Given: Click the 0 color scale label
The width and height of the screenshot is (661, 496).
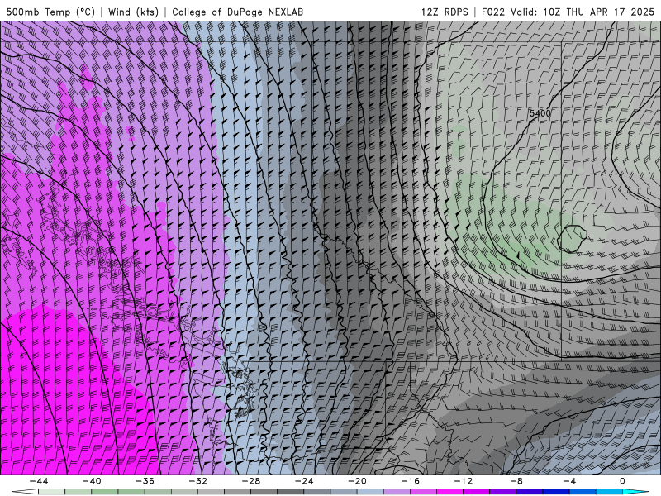Looking at the screenshot, I should point(622,481).
